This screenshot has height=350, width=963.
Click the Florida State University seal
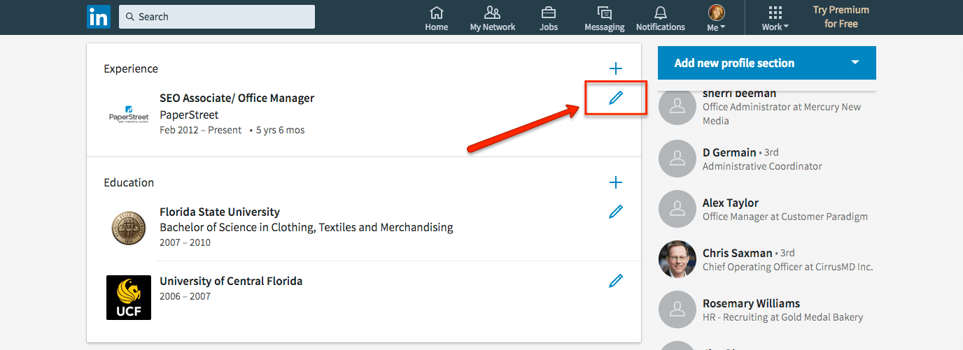coord(129,228)
